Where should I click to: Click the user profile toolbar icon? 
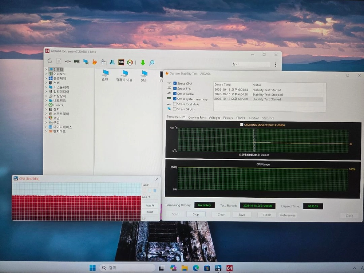click(112, 62)
